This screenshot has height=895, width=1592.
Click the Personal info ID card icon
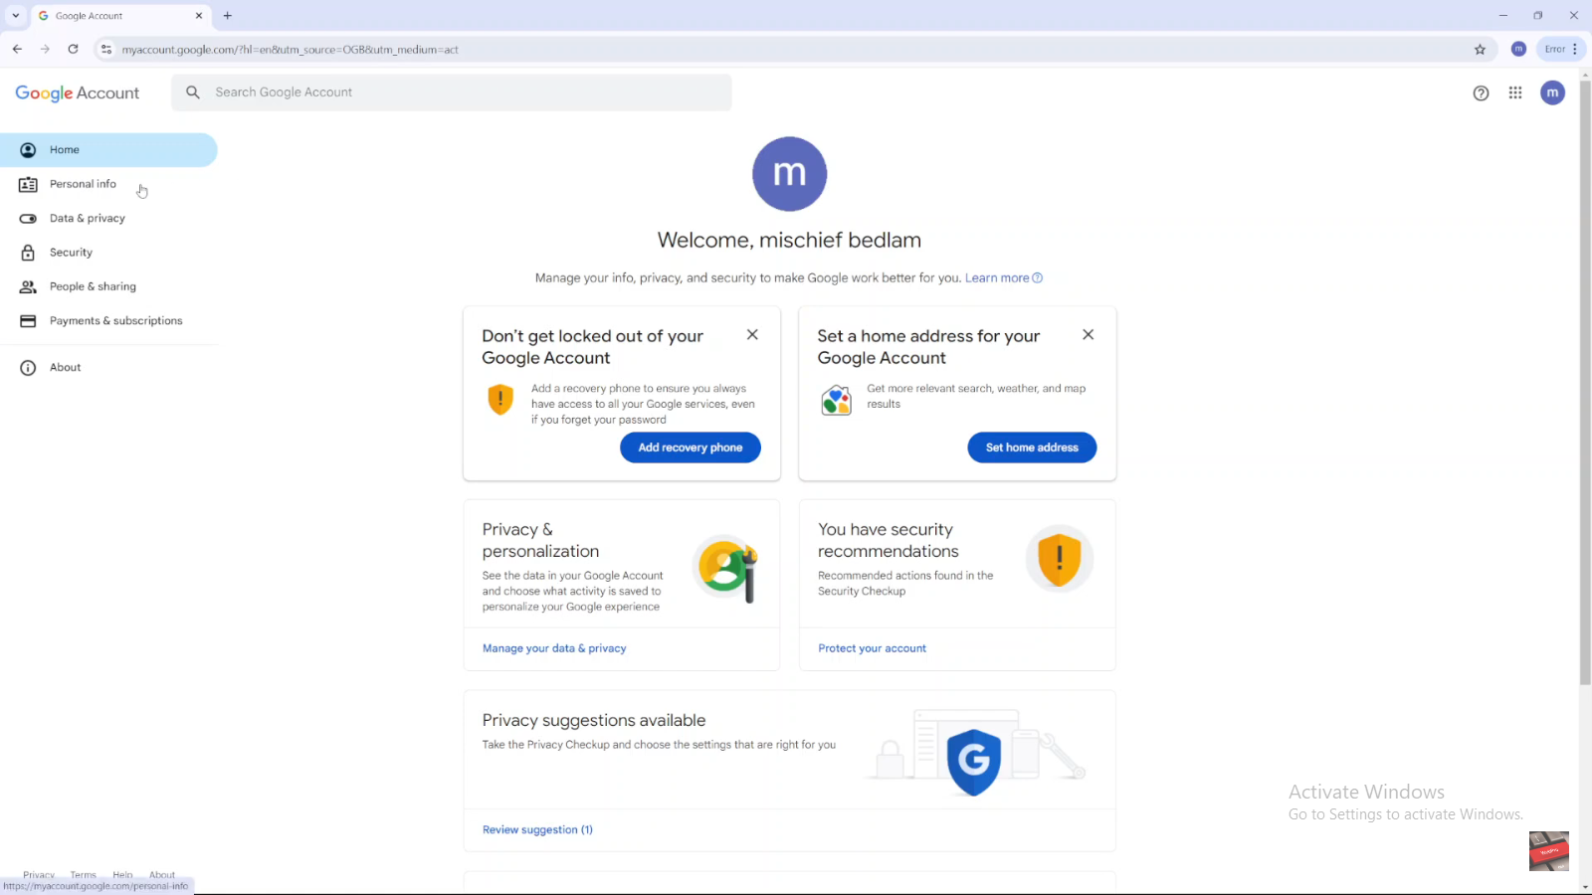pyautogui.click(x=28, y=184)
